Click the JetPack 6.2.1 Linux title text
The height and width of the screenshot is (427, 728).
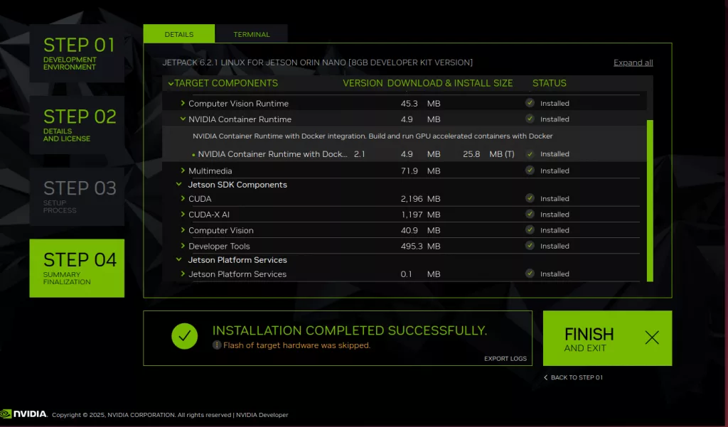click(x=318, y=63)
